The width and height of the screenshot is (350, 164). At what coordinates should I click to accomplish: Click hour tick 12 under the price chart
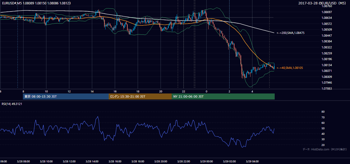click(x=69, y=92)
